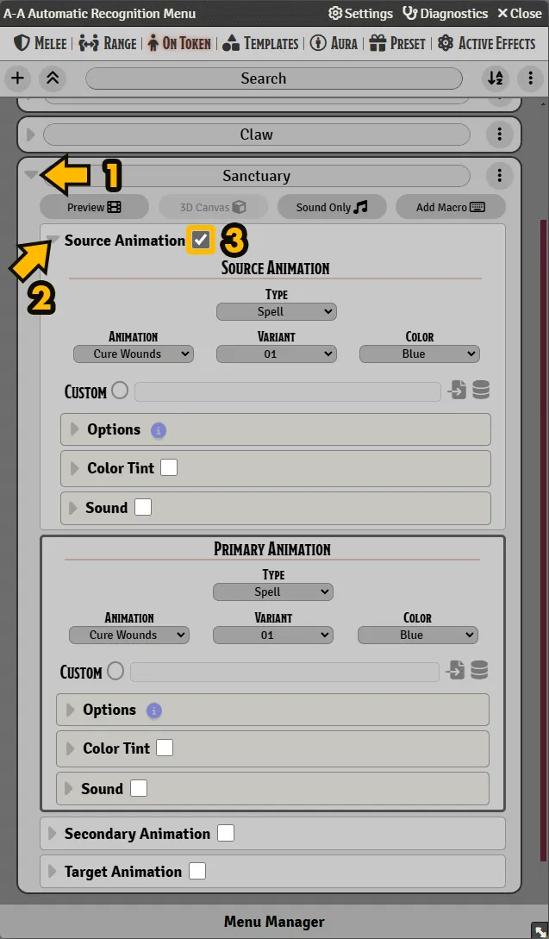Click Add Macro button

tap(450, 207)
